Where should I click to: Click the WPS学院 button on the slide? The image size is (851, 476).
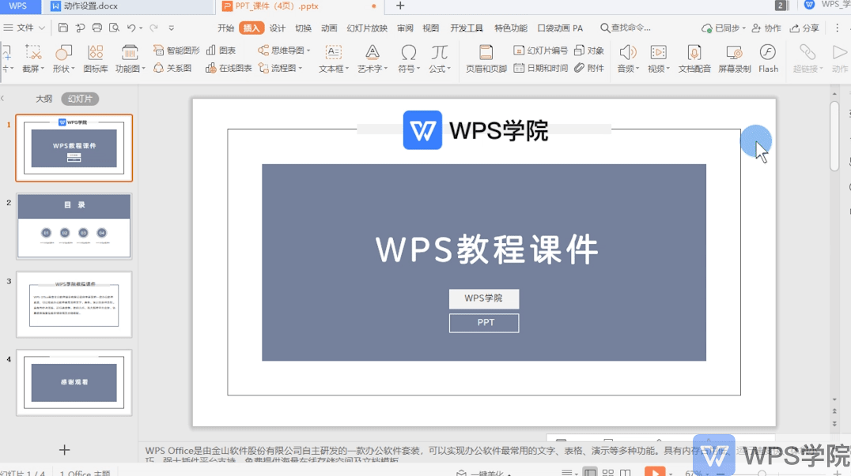coord(483,298)
